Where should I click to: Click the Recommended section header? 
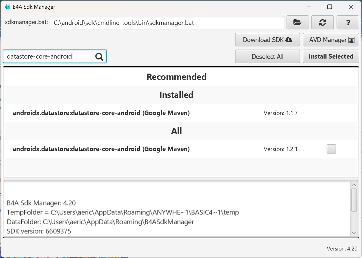click(x=176, y=77)
